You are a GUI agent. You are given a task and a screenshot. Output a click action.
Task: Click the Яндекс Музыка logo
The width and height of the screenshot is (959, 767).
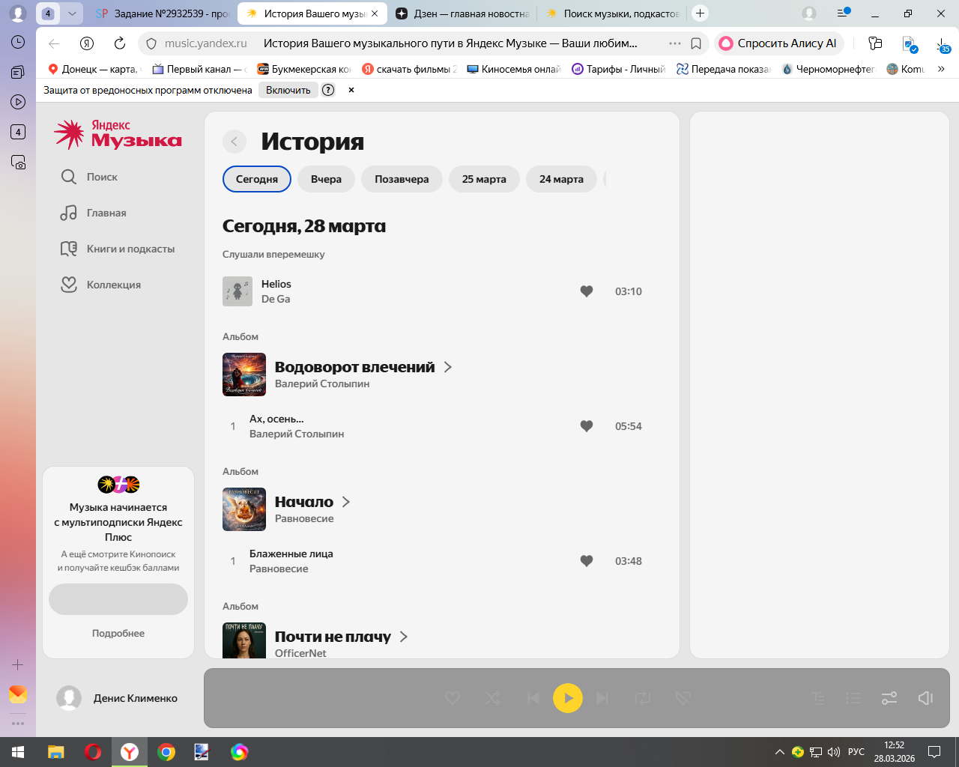tap(118, 134)
